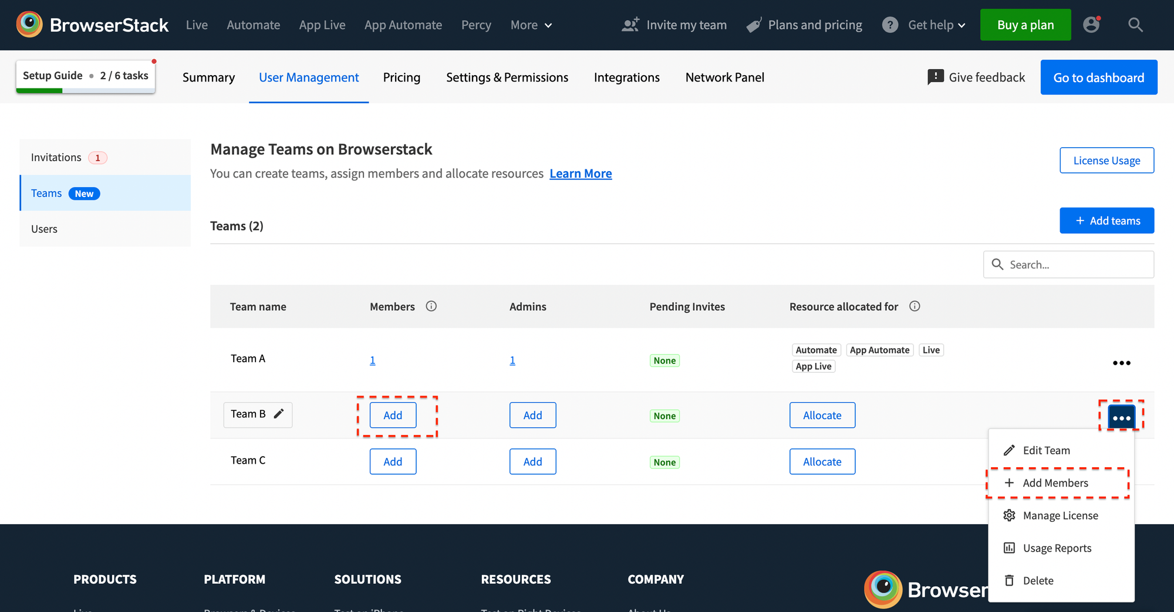
Task: Click the Give feedback speech bubble icon
Action: tap(936, 77)
